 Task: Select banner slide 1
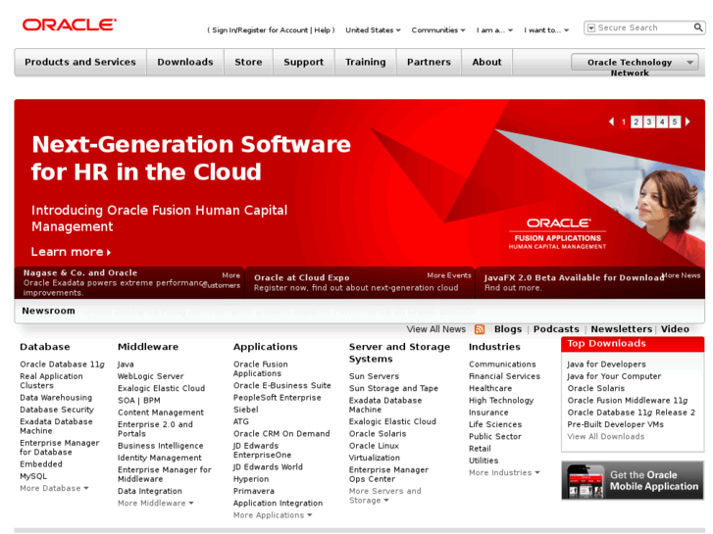coord(624,121)
